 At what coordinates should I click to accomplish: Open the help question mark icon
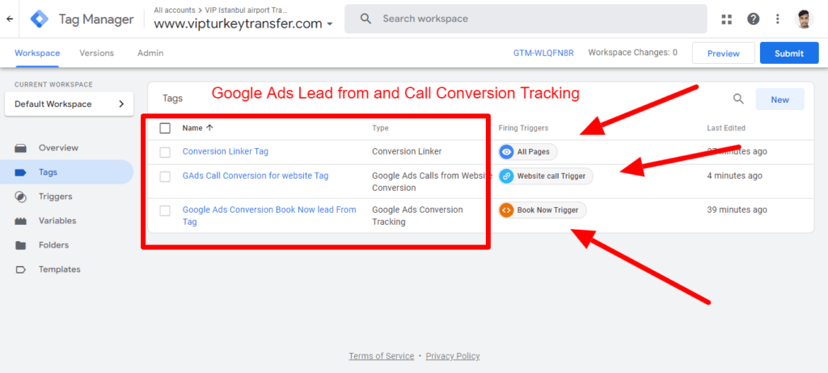pos(753,19)
